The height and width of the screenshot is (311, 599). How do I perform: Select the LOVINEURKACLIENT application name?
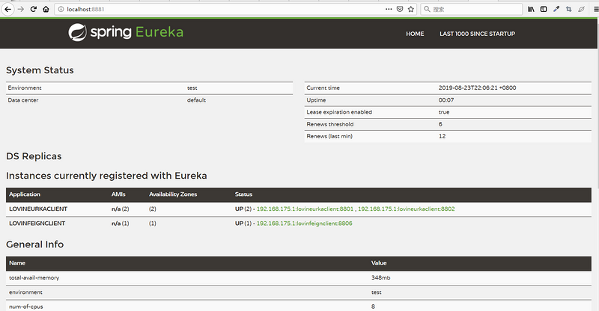[38, 209]
